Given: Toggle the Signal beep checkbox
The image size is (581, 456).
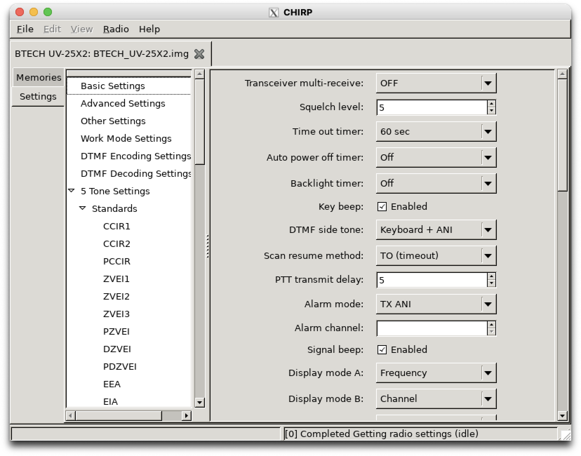Looking at the screenshot, I should [x=382, y=350].
